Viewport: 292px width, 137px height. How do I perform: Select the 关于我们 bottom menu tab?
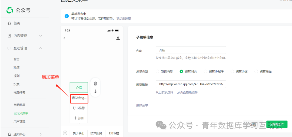pyautogui.click(x=79, y=133)
